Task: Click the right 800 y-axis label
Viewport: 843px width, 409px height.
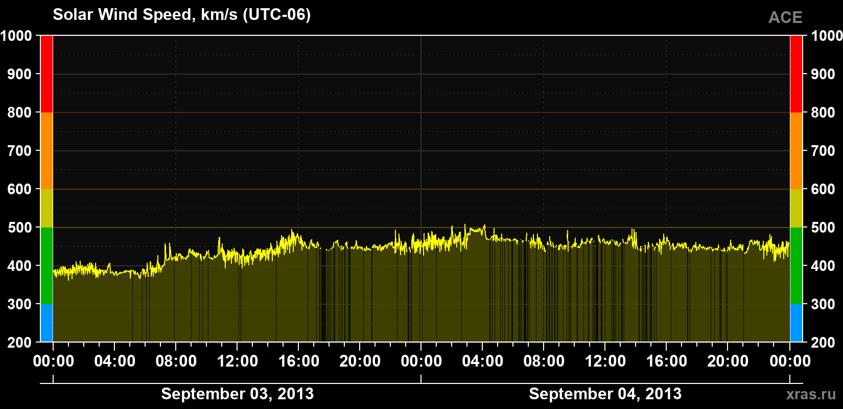Action: 823,112
